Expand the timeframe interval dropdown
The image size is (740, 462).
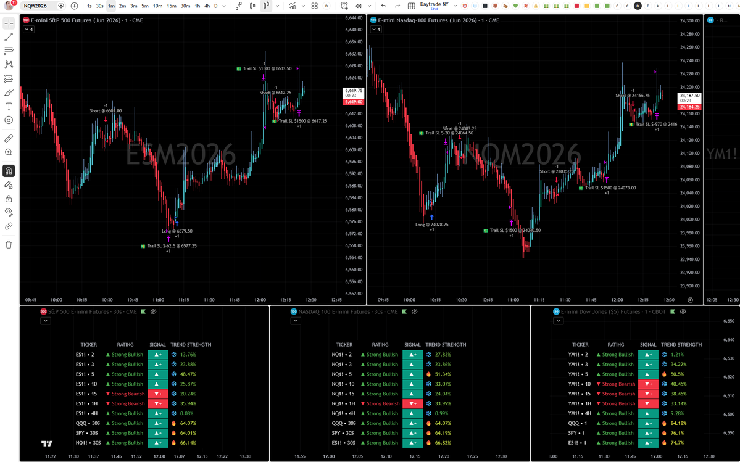[x=224, y=6]
